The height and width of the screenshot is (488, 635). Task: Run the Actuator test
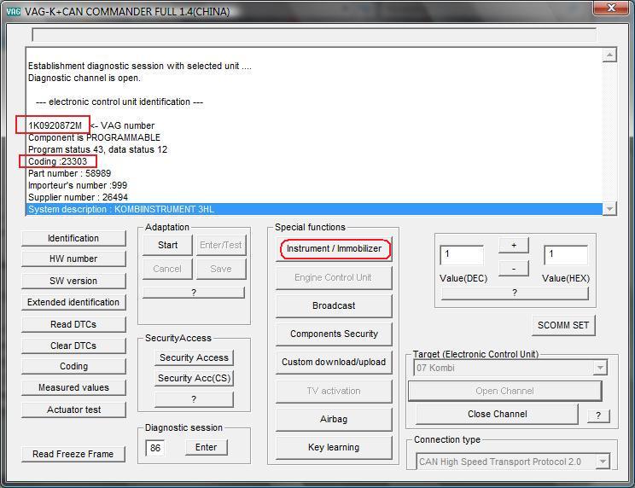(x=73, y=410)
